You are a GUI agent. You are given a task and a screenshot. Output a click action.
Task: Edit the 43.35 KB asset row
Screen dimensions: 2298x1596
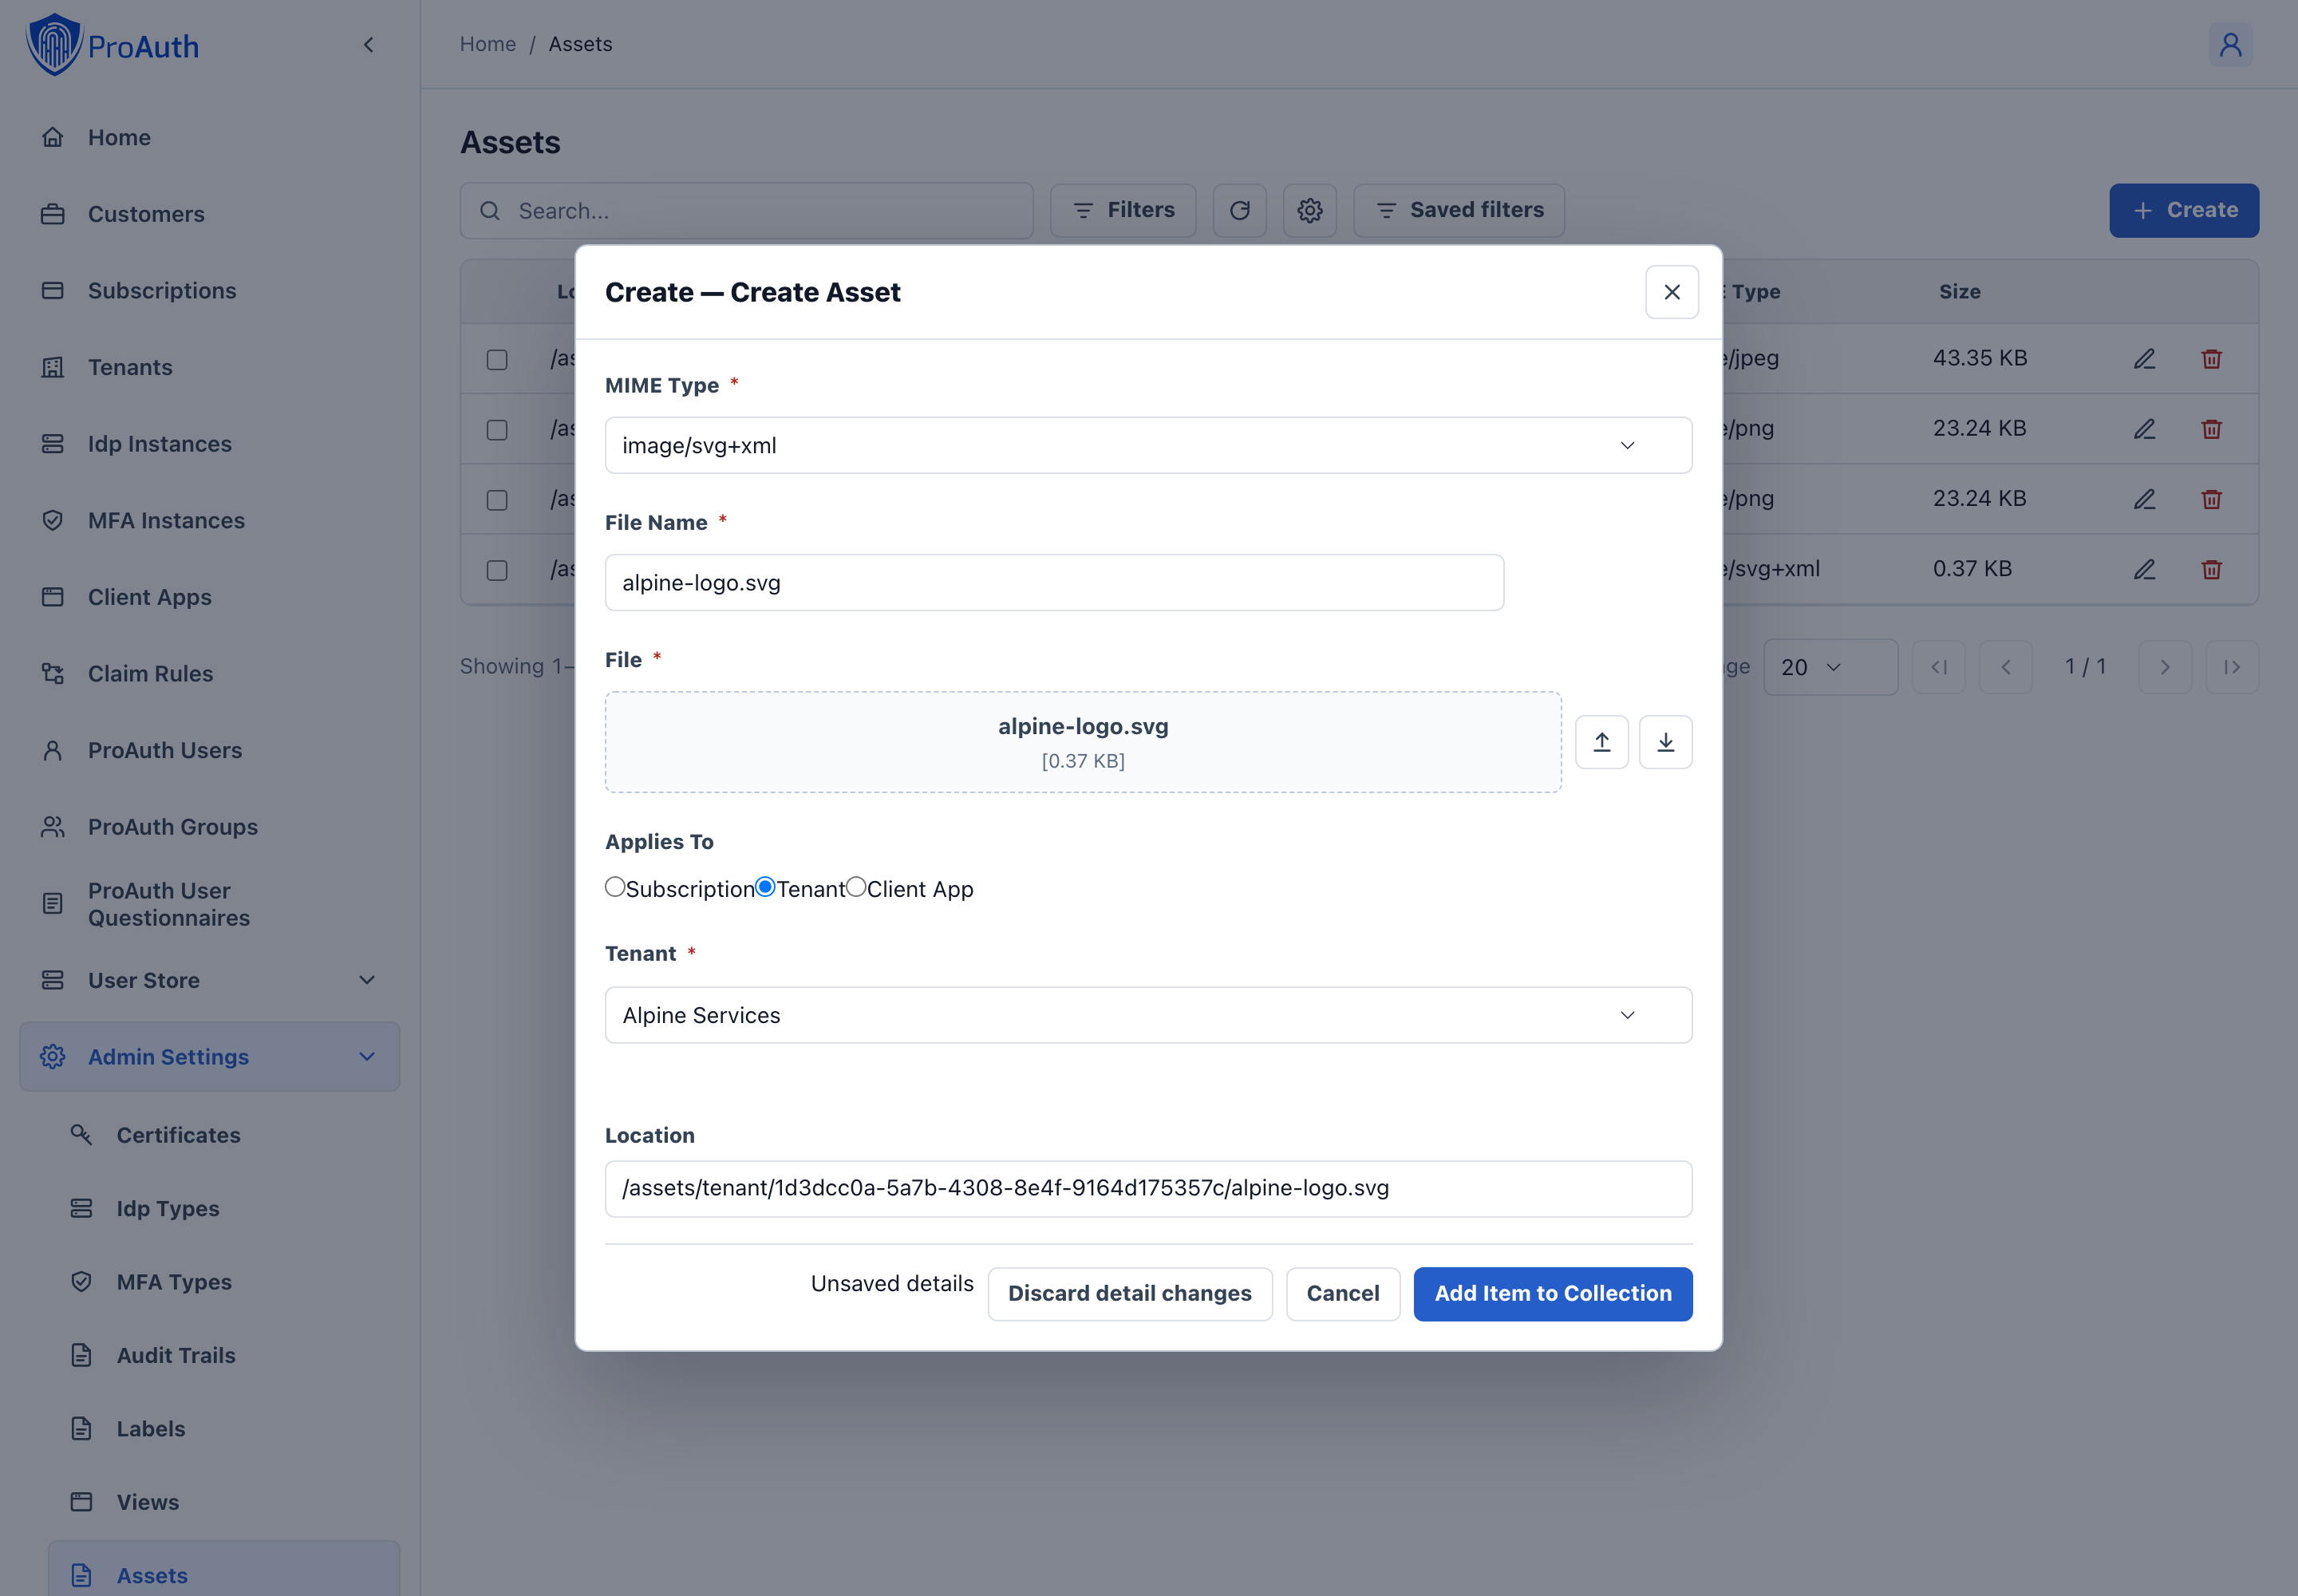coord(2144,359)
